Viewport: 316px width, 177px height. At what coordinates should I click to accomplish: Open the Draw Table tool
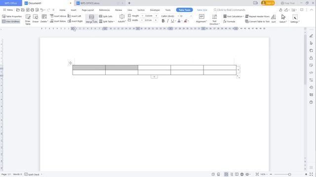click(28, 20)
